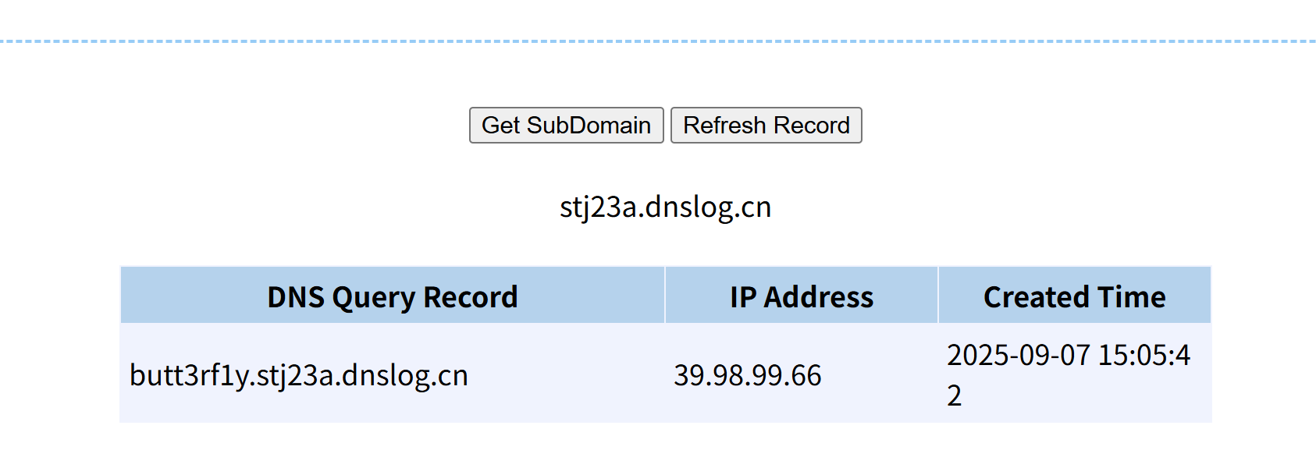Click the DNS Query Record column header

pos(393,296)
